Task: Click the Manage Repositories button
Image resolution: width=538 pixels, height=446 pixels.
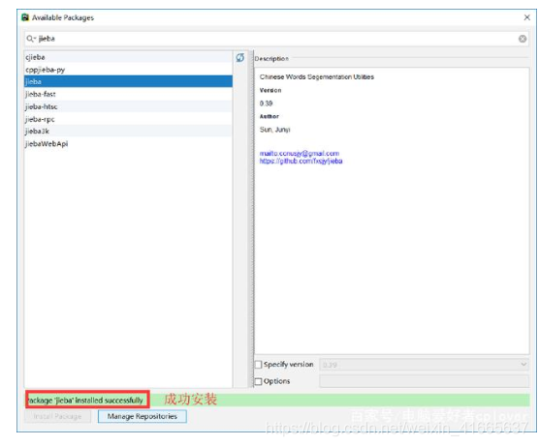Action: coord(142,417)
